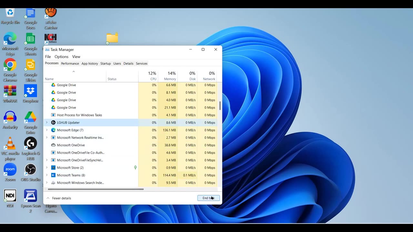Click the NDI desktop icon
Image resolution: width=413 pixels, height=232 pixels.
10,198
